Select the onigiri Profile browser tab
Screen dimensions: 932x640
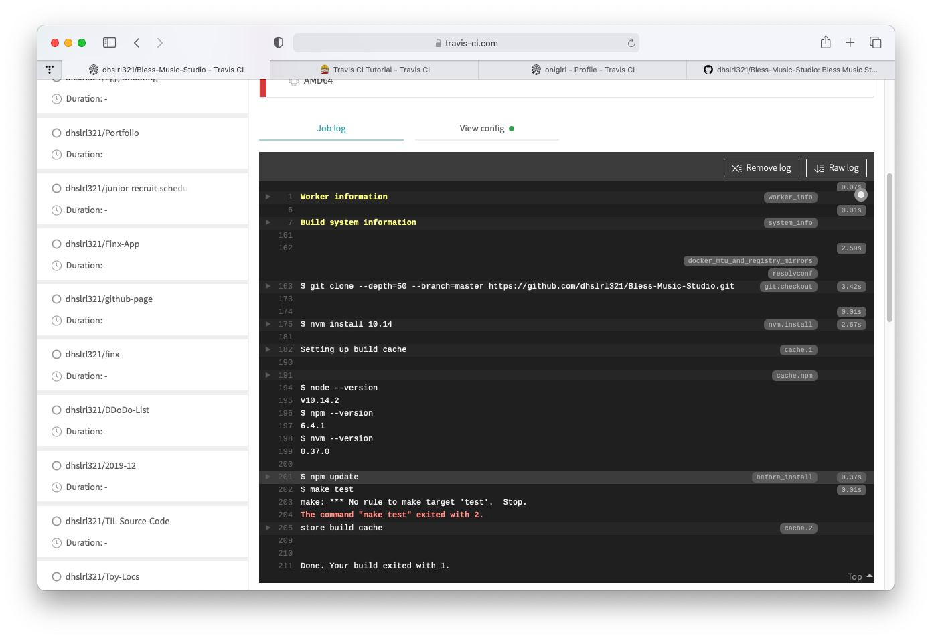click(582, 70)
